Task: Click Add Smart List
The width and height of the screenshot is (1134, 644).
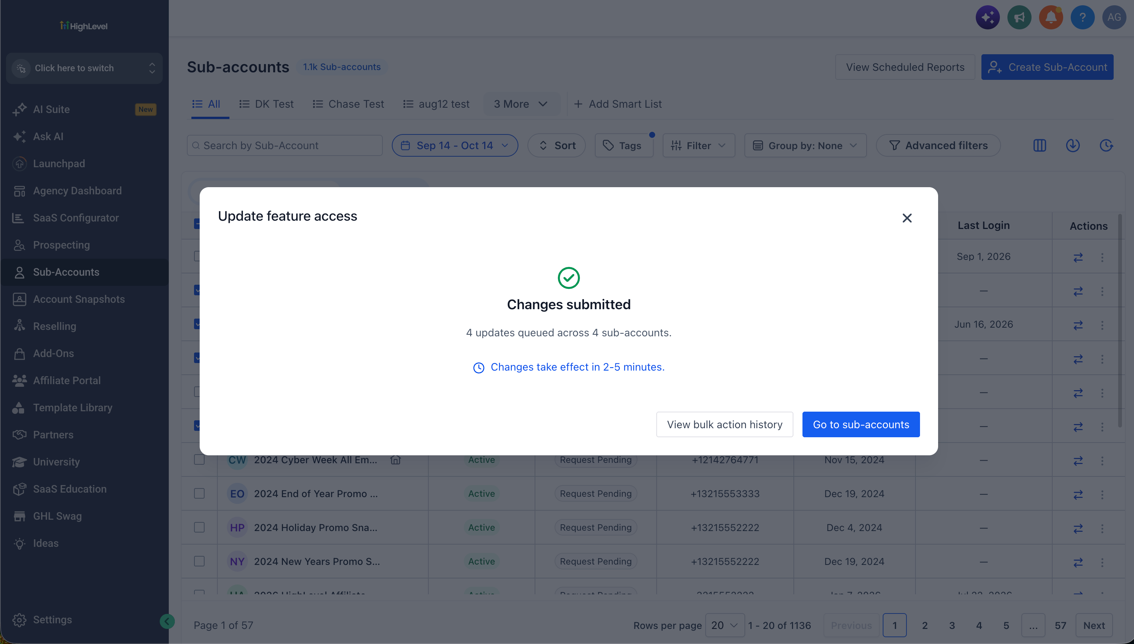Action: click(617, 104)
